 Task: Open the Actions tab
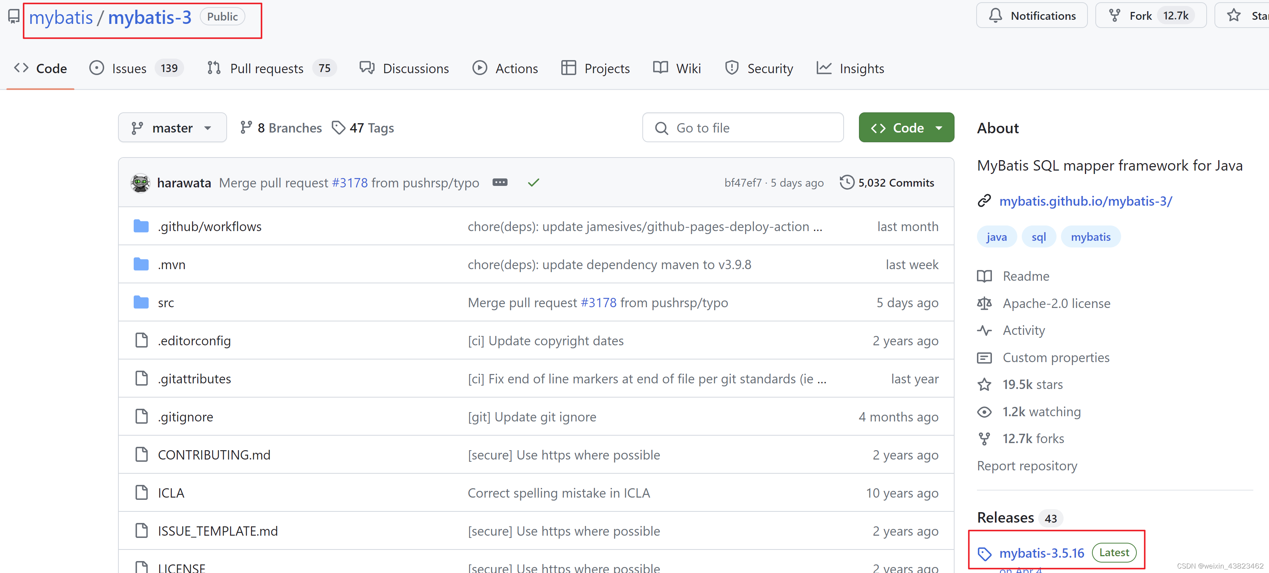tap(505, 68)
